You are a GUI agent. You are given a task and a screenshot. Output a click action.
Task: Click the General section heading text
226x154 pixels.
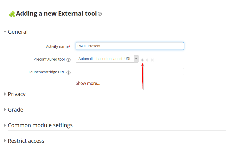point(18,32)
